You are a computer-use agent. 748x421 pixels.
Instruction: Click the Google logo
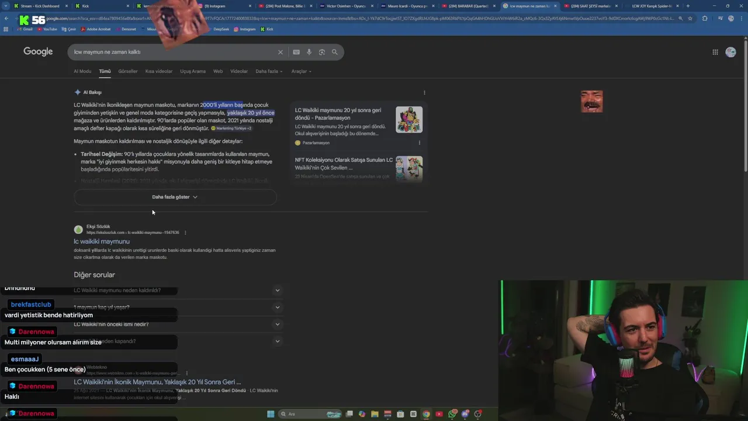tap(38, 52)
